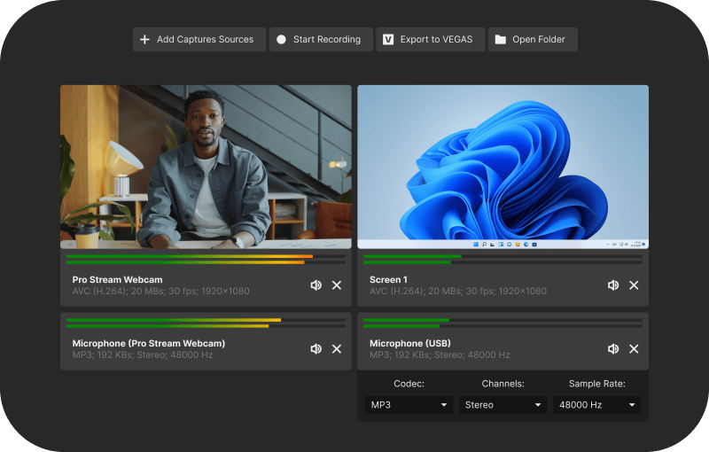Remove the Microphone (USB) source
Image resolution: width=709 pixels, height=452 pixels.
(634, 349)
